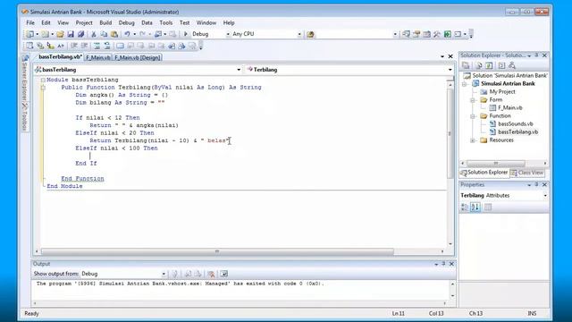This screenshot has height=322, width=572.
Task: Open the Terbilang method name dropdown
Action: point(450,70)
